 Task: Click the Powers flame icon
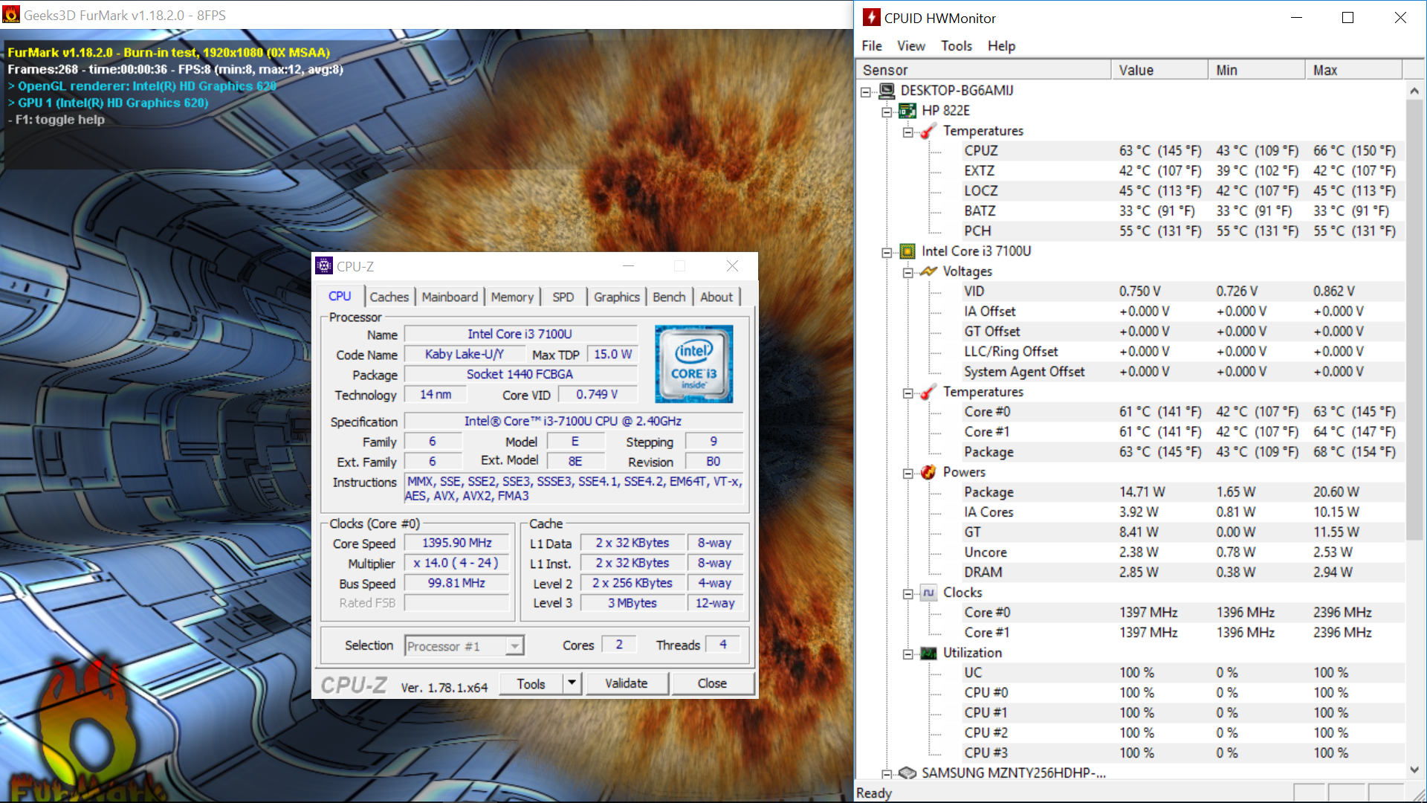928,472
